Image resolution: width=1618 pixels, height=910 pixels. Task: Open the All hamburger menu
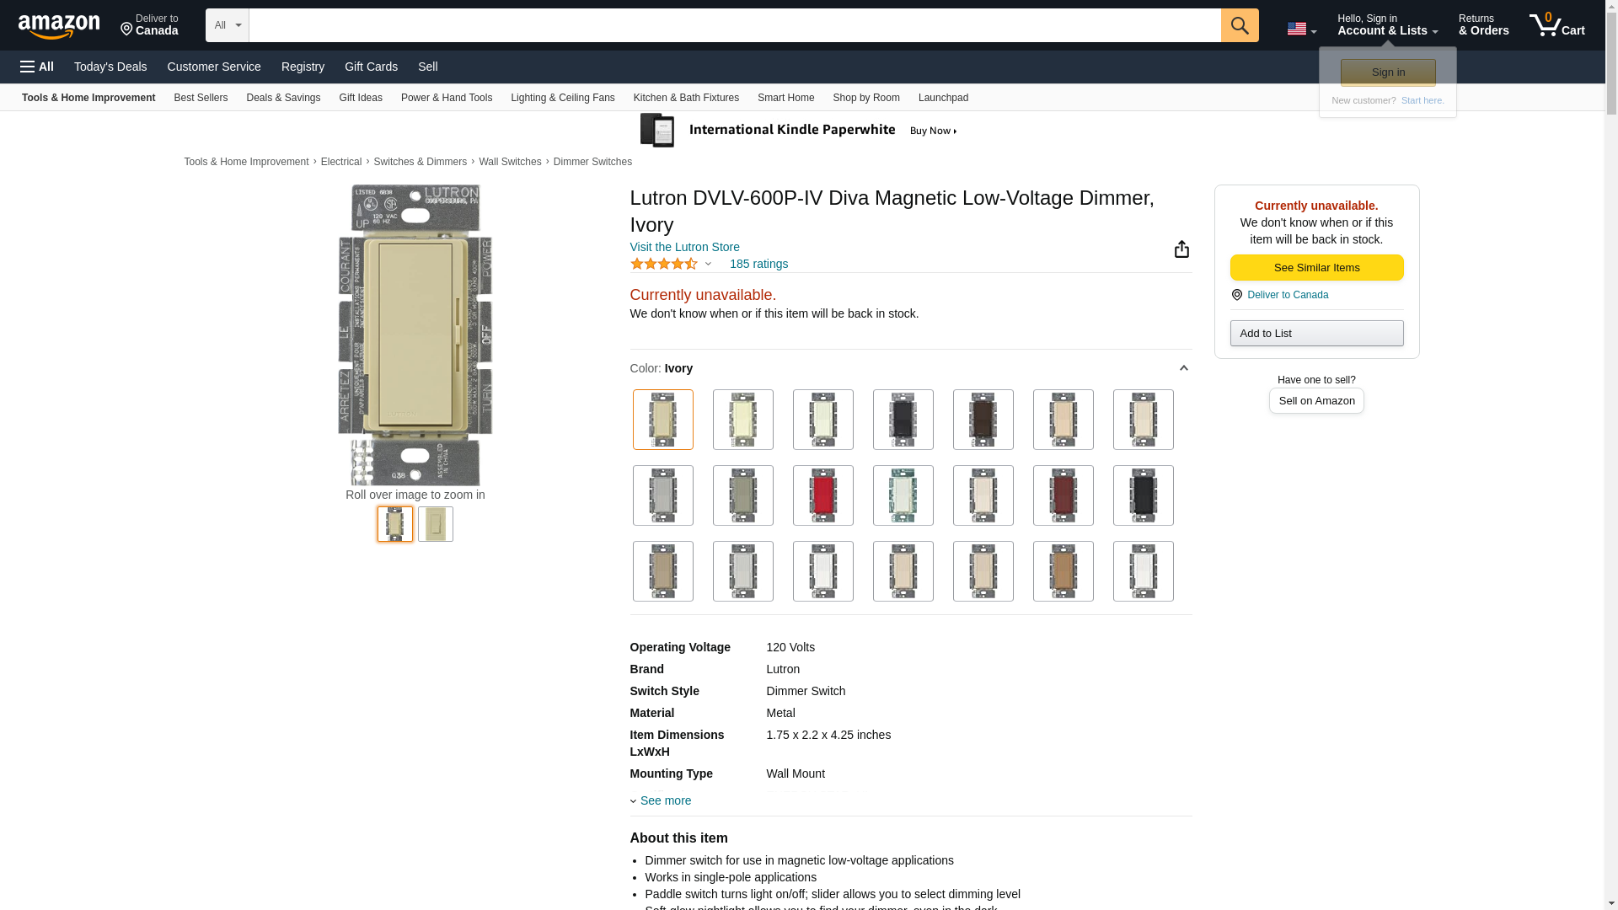point(37,67)
